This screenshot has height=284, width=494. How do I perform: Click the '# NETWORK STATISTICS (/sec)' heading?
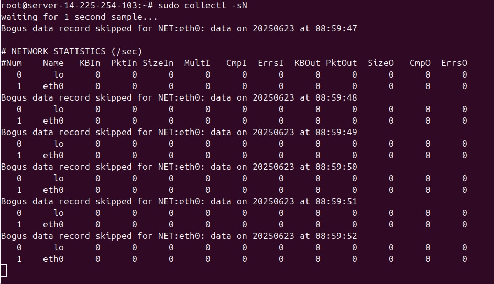coord(71,51)
